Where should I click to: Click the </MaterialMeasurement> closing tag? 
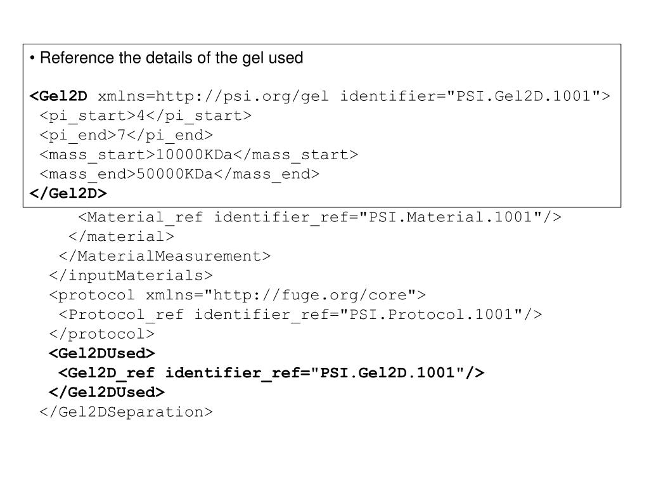[165, 256]
